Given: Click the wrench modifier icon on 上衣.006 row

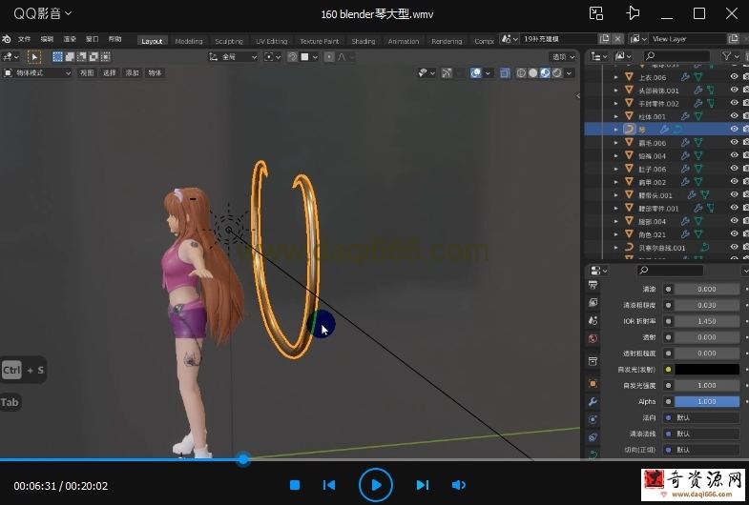Looking at the screenshot, I should [685, 77].
